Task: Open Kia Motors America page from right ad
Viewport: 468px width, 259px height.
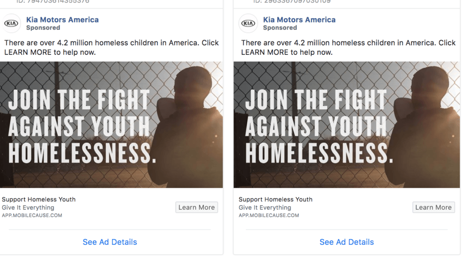Action: [299, 20]
